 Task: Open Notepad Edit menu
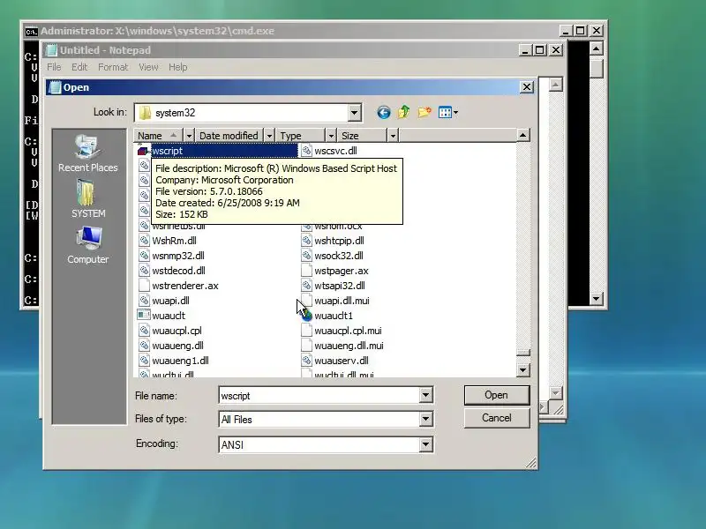click(79, 67)
